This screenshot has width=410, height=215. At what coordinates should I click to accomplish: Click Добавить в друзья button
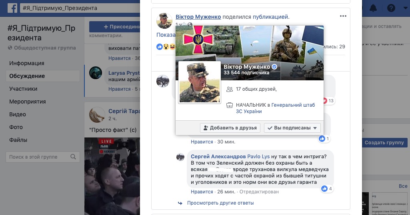click(x=230, y=128)
